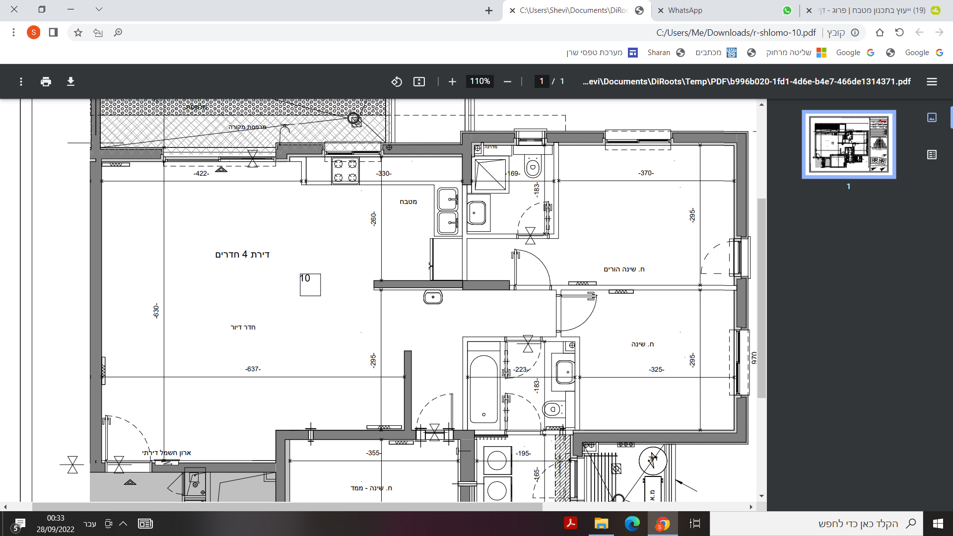Download the PDF file

tap(70, 81)
